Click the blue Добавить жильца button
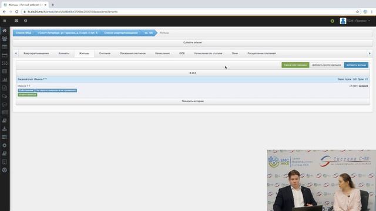376x211 pixels. (x=356, y=65)
